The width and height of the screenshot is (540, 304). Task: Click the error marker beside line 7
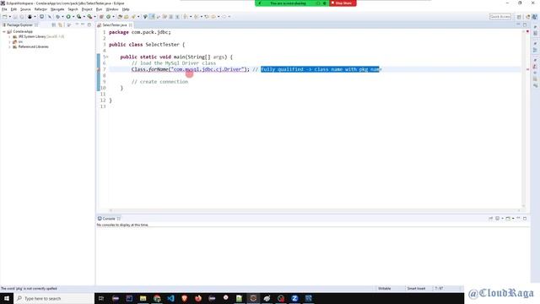(x=98, y=69)
